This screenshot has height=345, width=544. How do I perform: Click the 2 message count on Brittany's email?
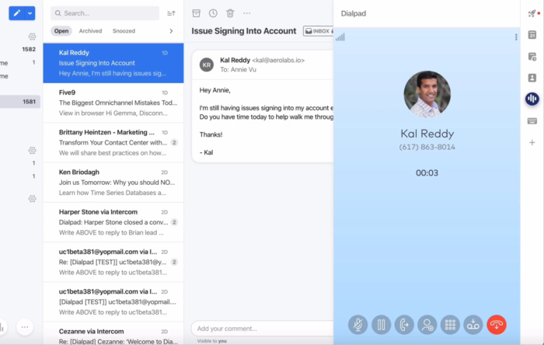pos(174,142)
